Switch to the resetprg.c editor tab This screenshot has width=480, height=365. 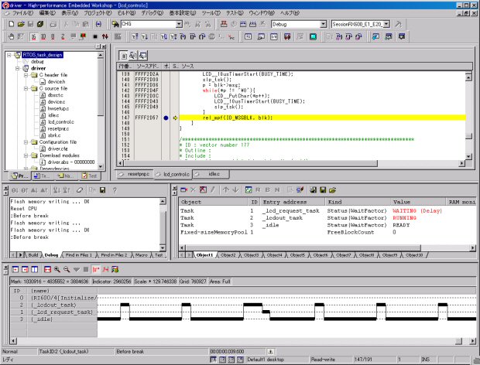[x=135, y=174]
